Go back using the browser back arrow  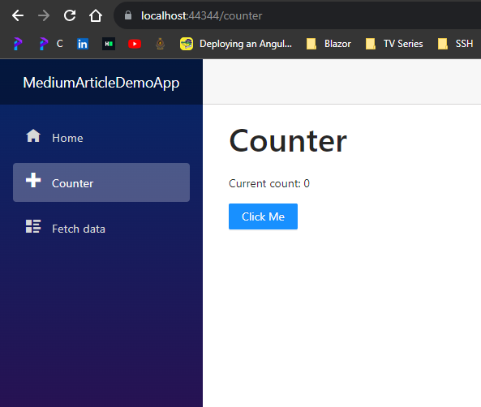18,15
